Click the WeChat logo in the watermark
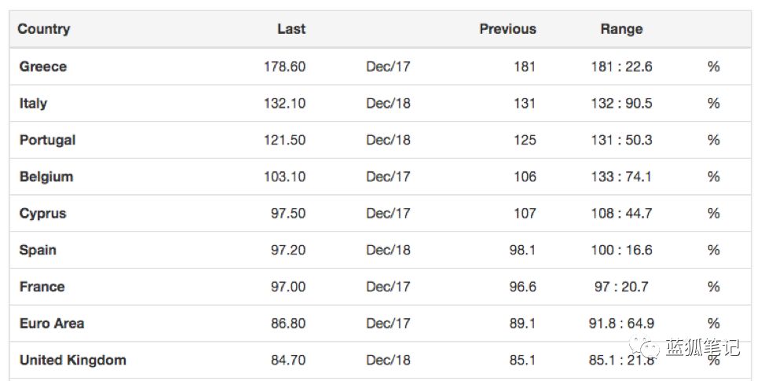The width and height of the screenshot is (765, 381). coord(644,346)
